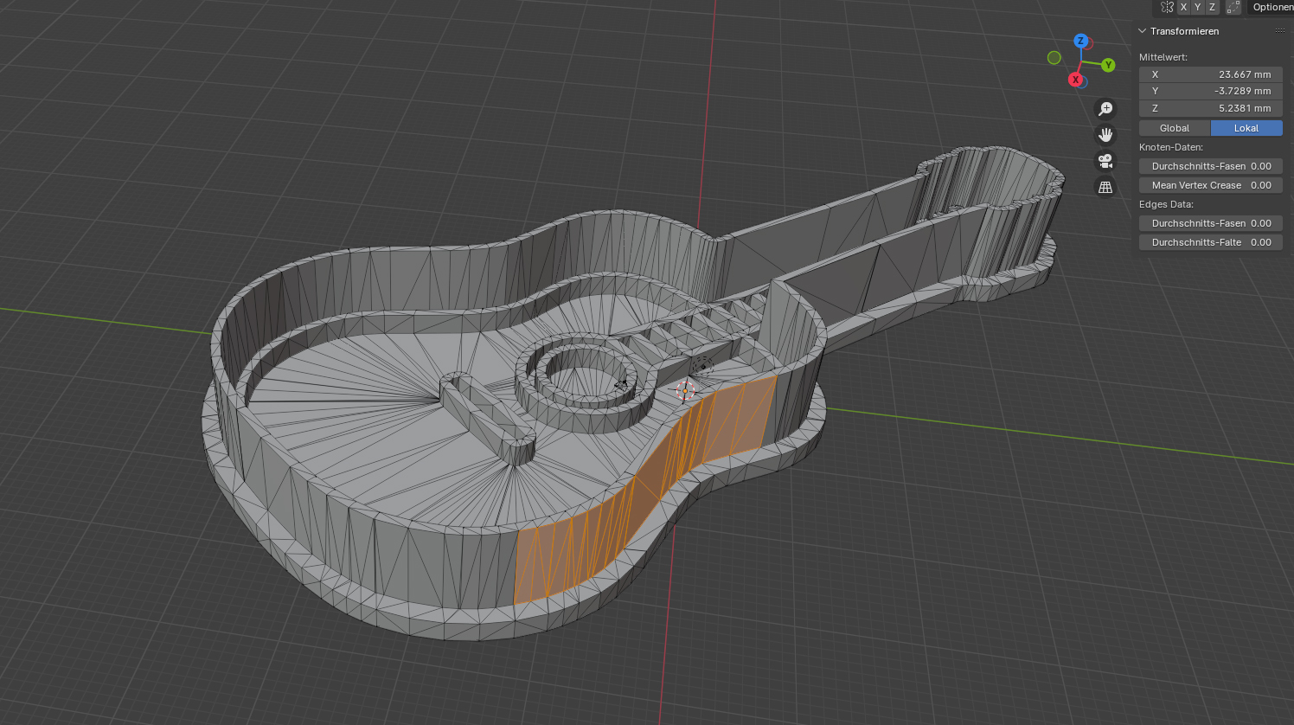Click the hand pan view icon
Screen dimensions: 1294x725
click(1105, 135)
